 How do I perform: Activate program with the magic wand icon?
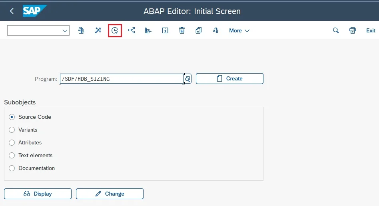[x=98, y=30]
